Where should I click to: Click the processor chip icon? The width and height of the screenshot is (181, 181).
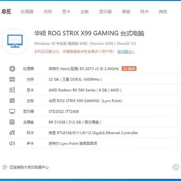[x=12, y=68]
